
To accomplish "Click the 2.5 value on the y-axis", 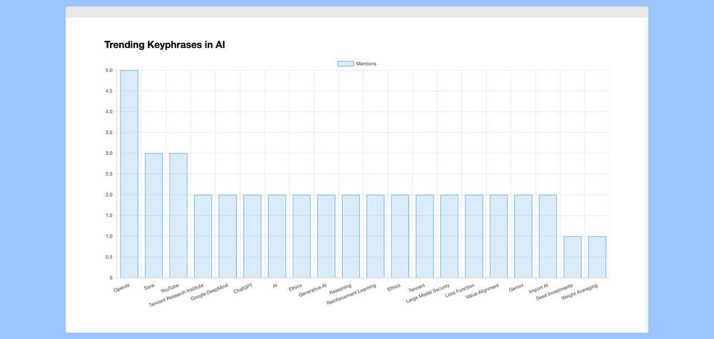I will pyautogui.click(x=109, y=174).
